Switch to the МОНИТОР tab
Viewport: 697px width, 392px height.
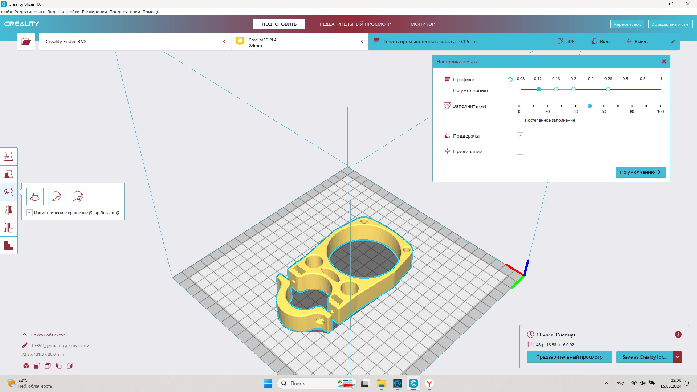(x=423, y=24)
